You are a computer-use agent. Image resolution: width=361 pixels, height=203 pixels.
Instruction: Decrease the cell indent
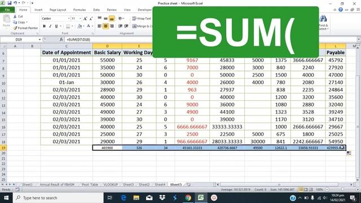[120, 27]
